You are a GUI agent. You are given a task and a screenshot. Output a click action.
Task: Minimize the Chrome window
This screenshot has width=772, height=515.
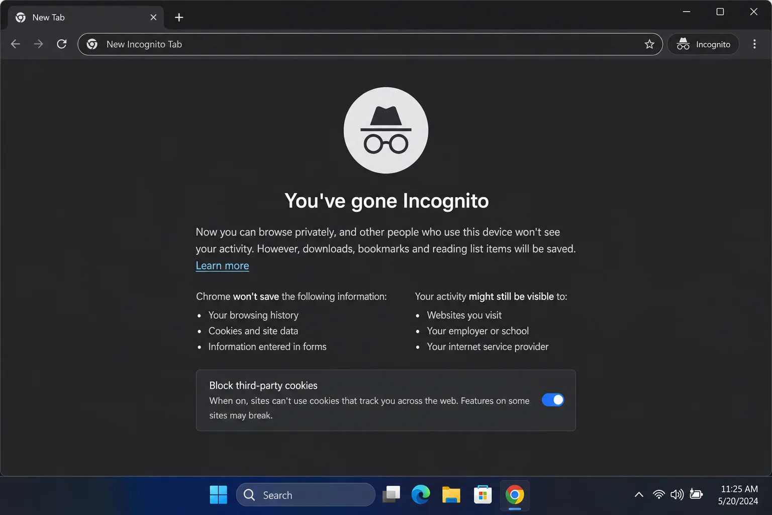coord(687,12)
